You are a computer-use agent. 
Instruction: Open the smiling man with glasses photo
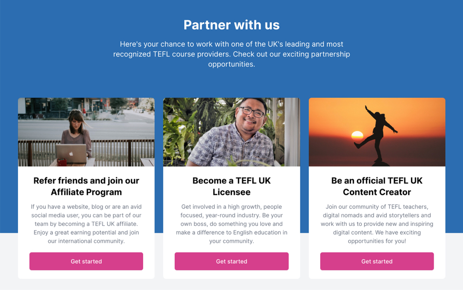point(231,132)
